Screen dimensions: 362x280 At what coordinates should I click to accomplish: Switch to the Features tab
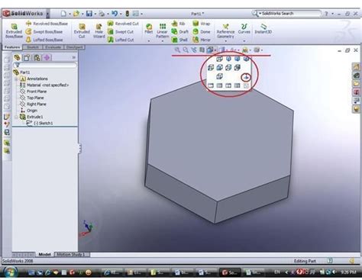(12, 47)
